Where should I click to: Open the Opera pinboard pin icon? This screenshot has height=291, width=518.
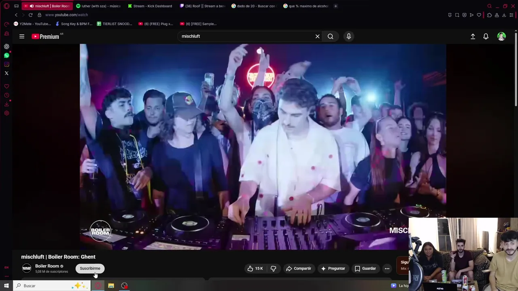[x=450, y=15]
